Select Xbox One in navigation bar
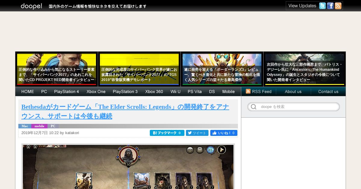 [x=96, y=91]
